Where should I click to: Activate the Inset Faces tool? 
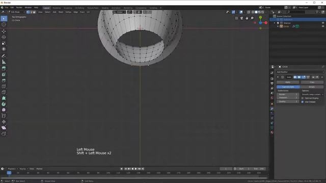4,75
